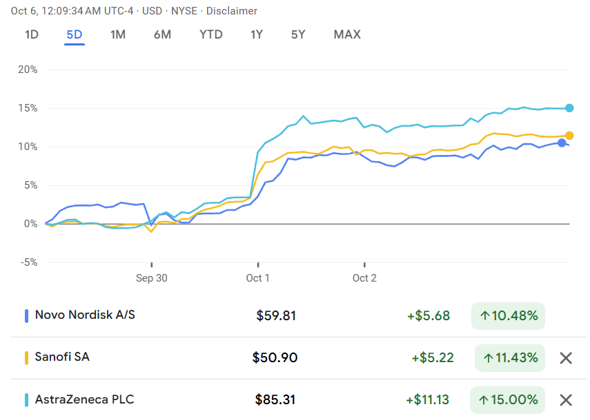Viewport: 590px width, 420px height.
Task: Switch to the 1D time range
Action: (32, 34)
